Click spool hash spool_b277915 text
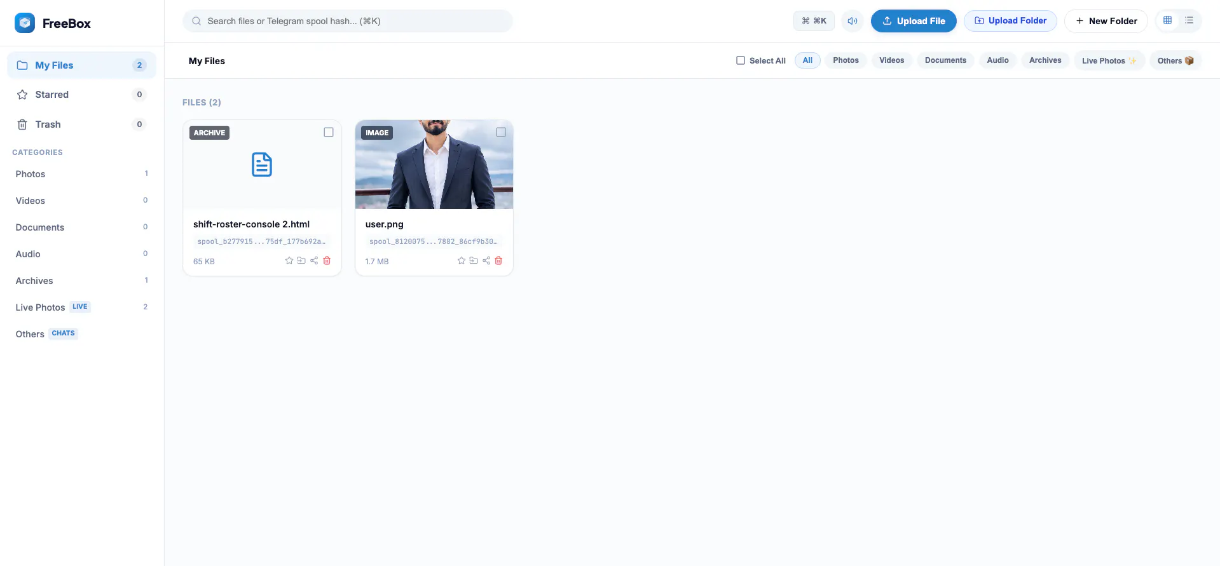This screenshot has height=566, width=1220. (x=261, y=241)
